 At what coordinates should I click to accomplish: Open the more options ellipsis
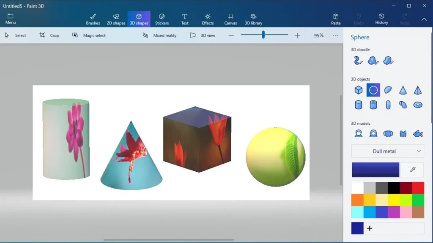click(335, 35)
